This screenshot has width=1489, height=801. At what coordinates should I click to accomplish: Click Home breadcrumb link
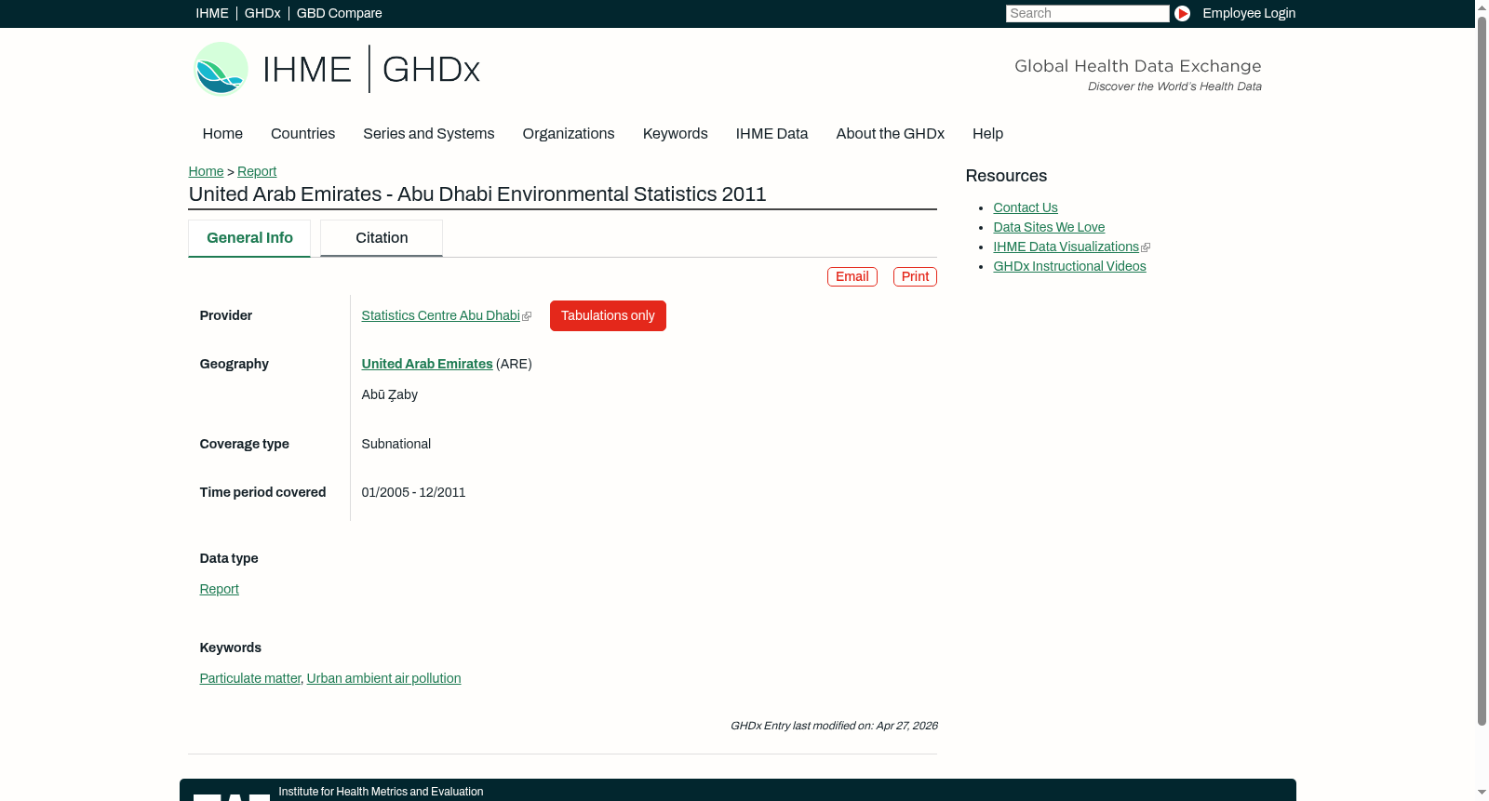206,171
